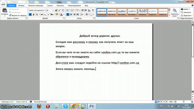The image size is (194, 109).
Task: Open the Select (Выделить) menu
Action: pos(186,15)
